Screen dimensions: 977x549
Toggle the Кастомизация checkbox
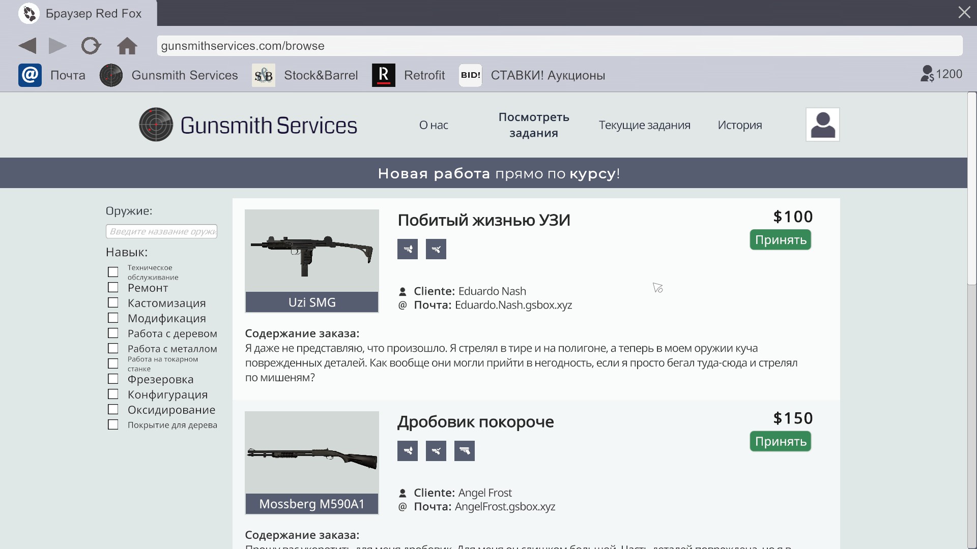[x=113, y=302]
